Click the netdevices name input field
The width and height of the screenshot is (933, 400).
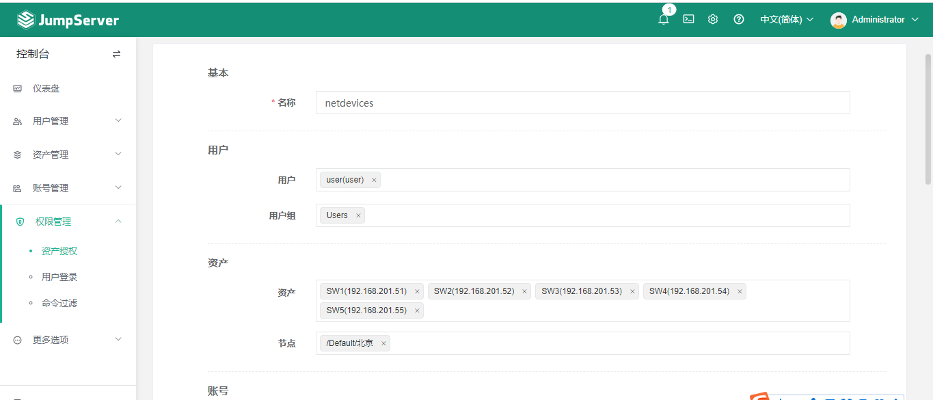[x=582, y=103]
